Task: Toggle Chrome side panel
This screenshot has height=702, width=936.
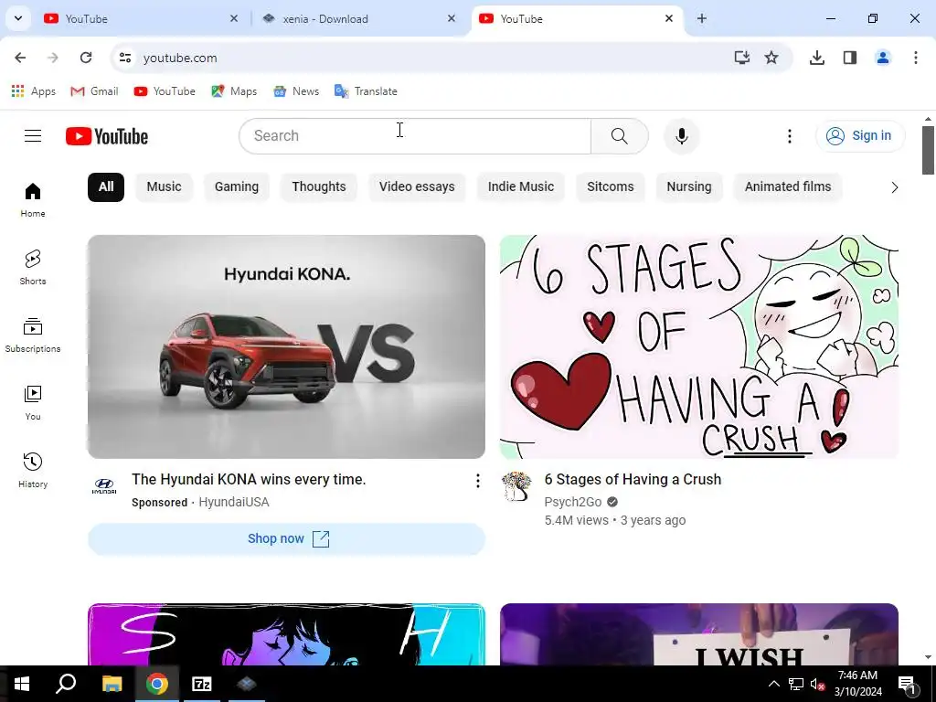Action: coord(849,58)
